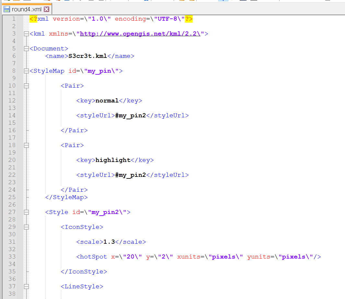Collapse the IconStyle fold on line 29
Image resolution: width=345 pixels, height=299 pixels.
click(x=26, y=227)
